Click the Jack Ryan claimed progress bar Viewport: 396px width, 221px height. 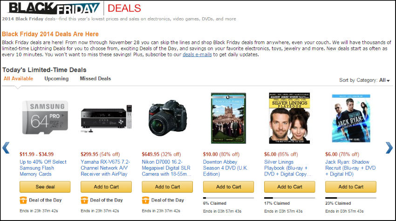pos(350,198)
